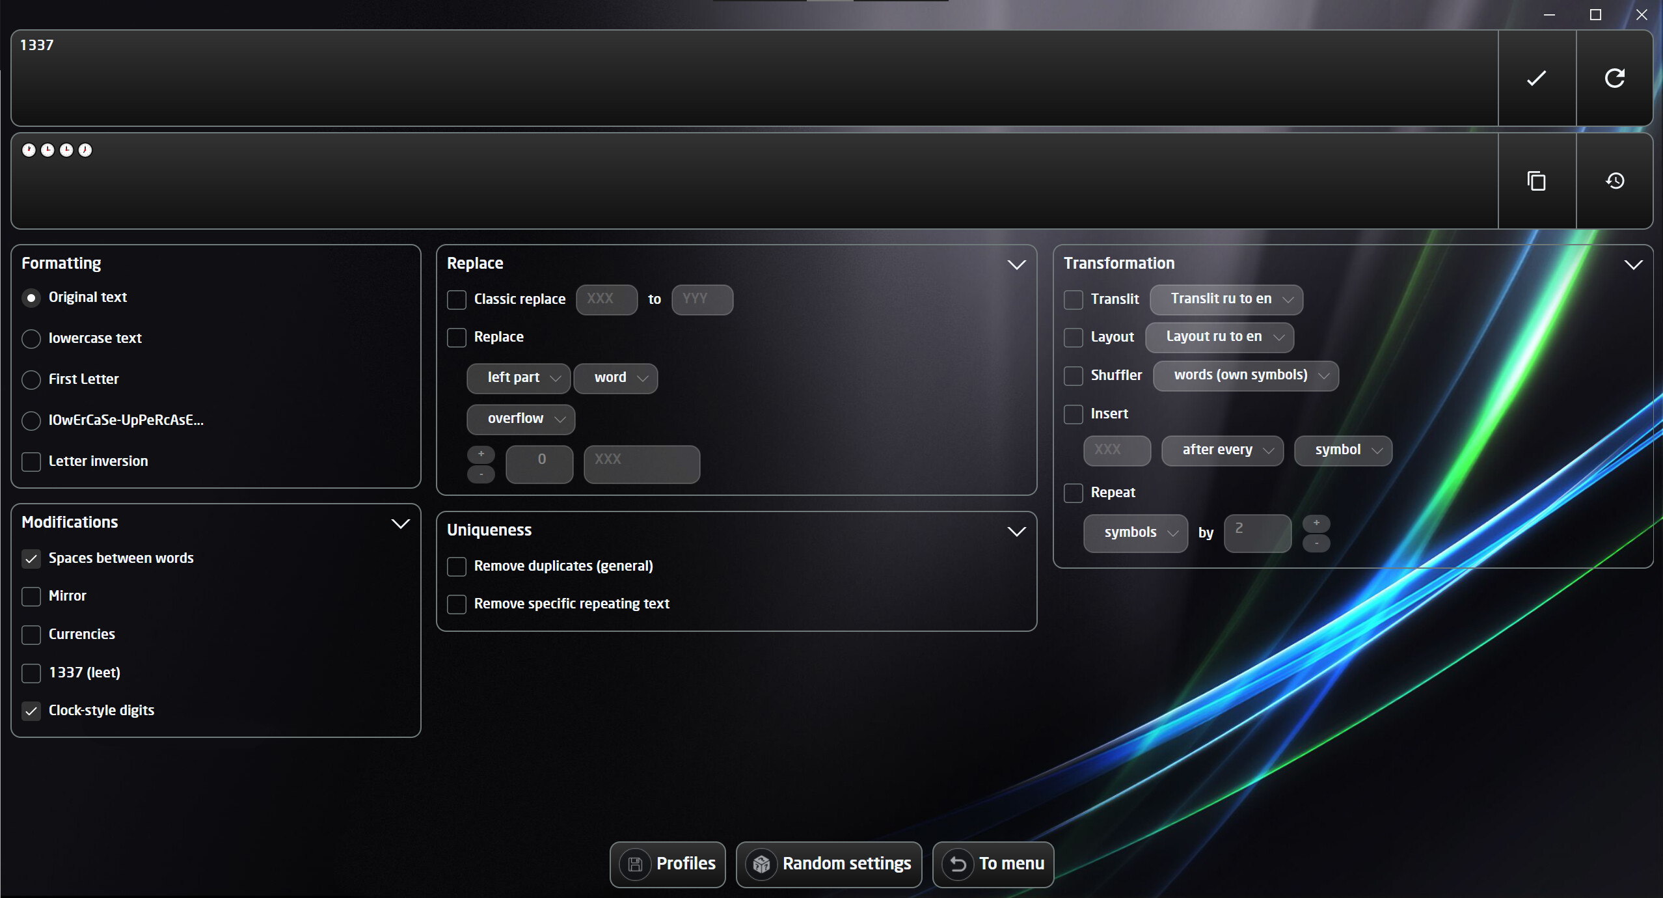Enable Classic replace

coord(456,299)
